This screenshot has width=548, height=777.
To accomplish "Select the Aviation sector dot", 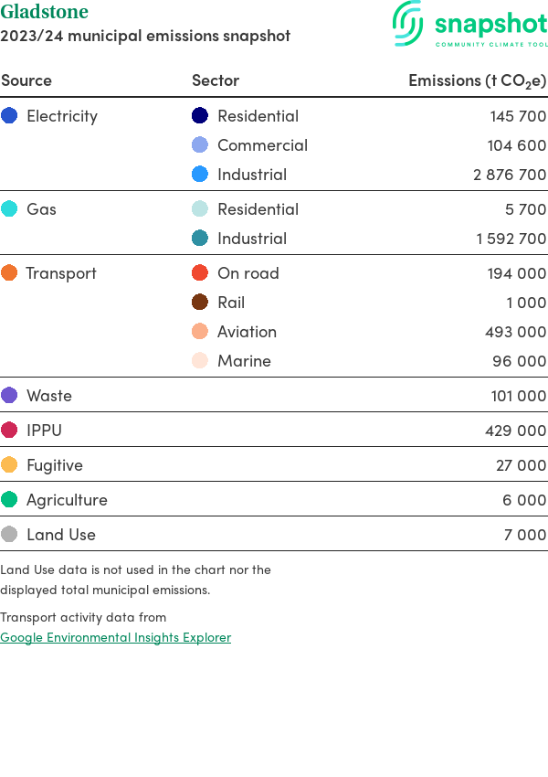I will point(200,332).
